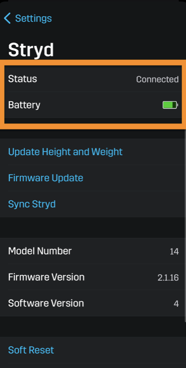The height and width of the screenshot is (368, 186).
Task: Tap the green battery level icon
Action: point(170,105)
